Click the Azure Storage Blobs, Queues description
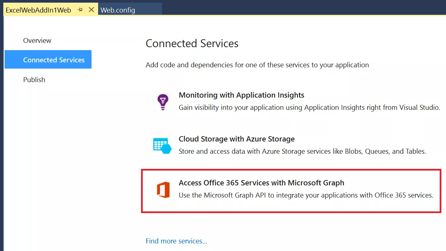Image resolution: width=446 pixels, height=251 pixels. click(x=302, y=151)
